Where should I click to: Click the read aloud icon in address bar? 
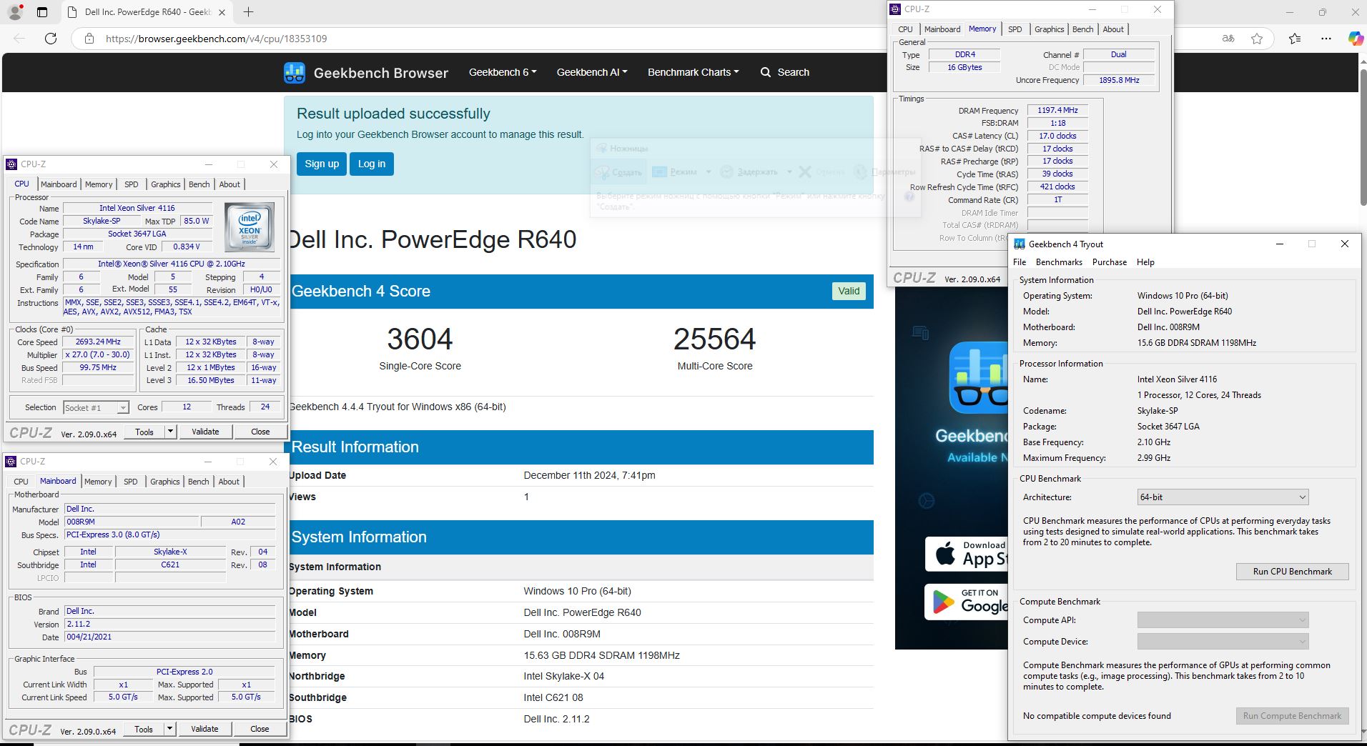(1228, 39)
